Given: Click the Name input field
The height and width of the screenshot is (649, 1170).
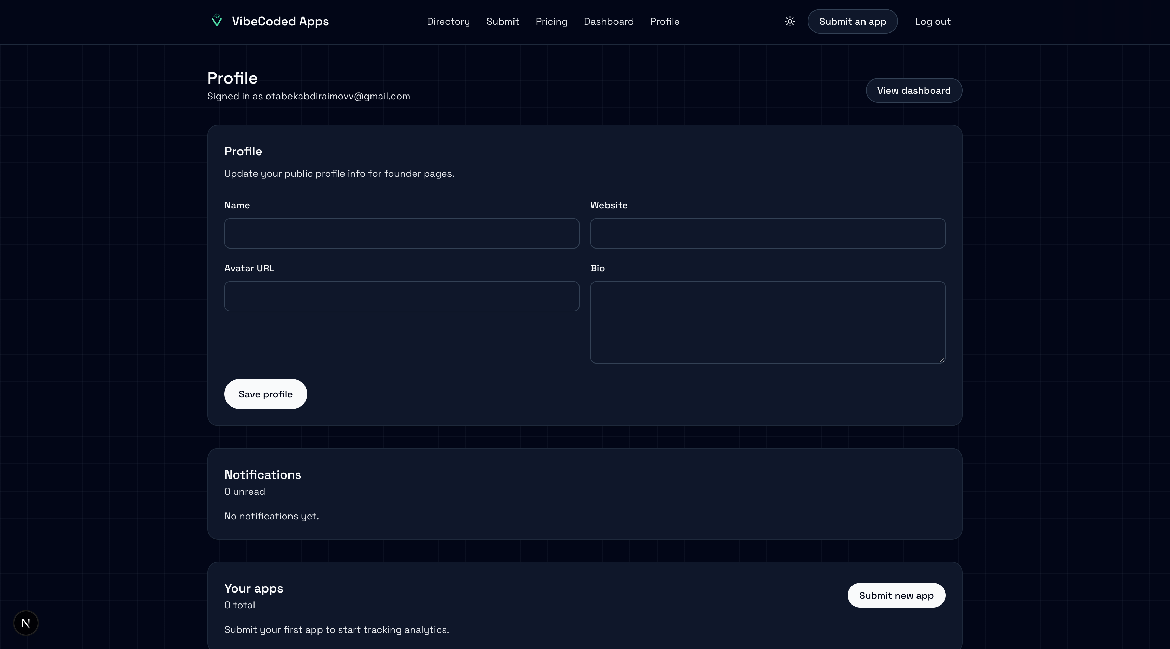Looking at the screenshot, I should 401,233.
